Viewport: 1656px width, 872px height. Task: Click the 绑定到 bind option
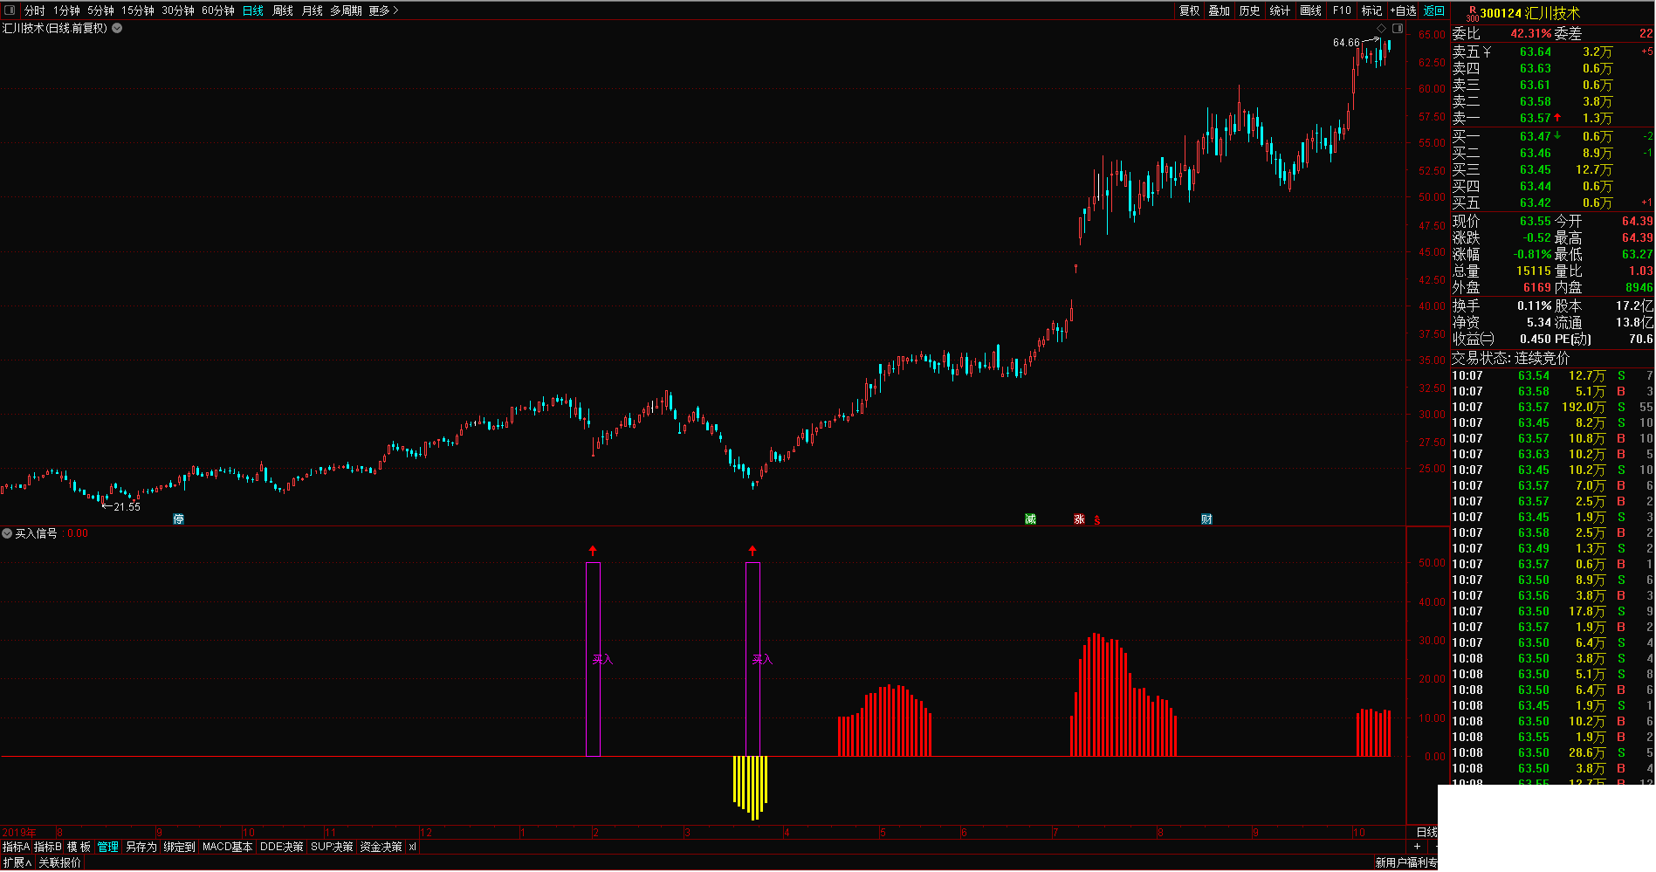(179, 847)
